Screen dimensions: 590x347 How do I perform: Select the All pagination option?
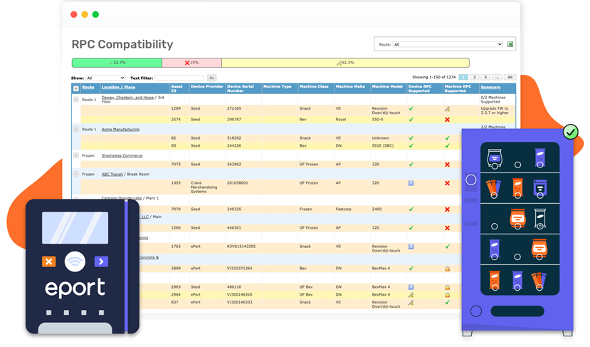[510, 77]
